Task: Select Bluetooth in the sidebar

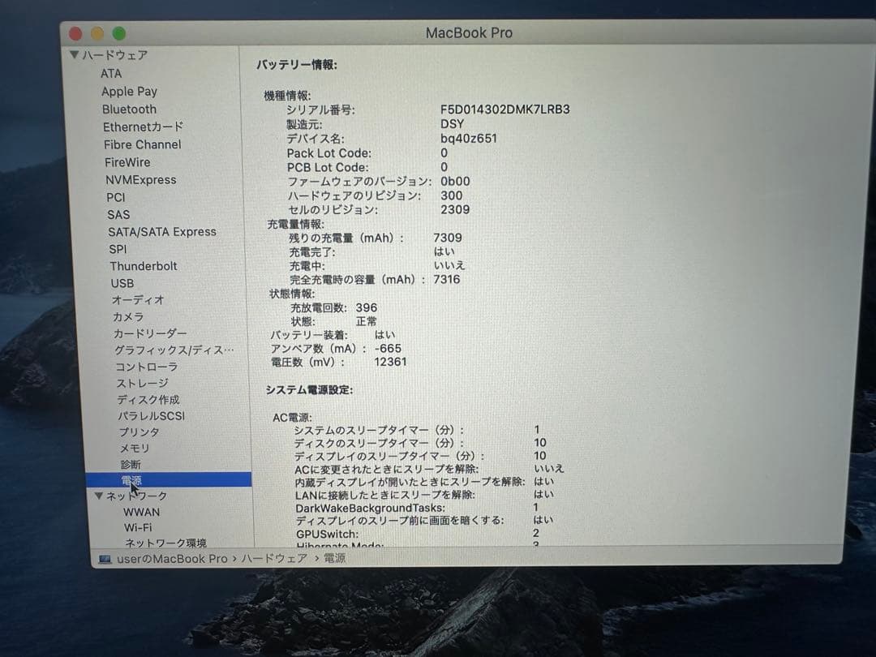Action: [128, 109]
